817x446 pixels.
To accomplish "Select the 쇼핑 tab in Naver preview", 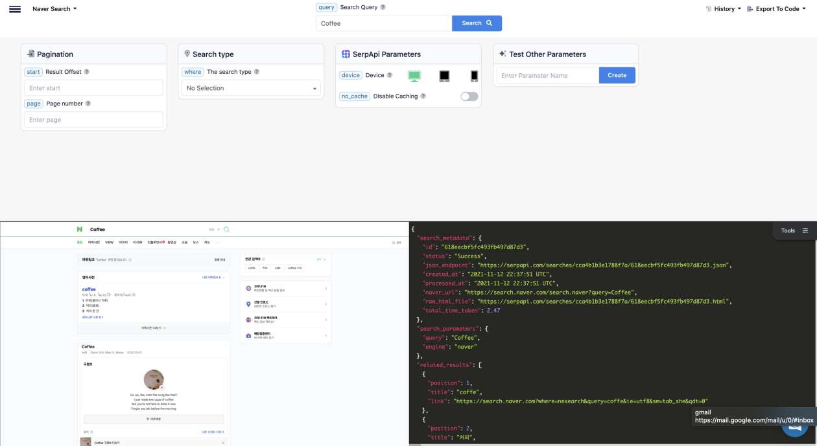I will (185, 242).
